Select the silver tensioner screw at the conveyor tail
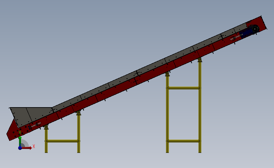The image size is (274, 168). (x=36, y=125)
